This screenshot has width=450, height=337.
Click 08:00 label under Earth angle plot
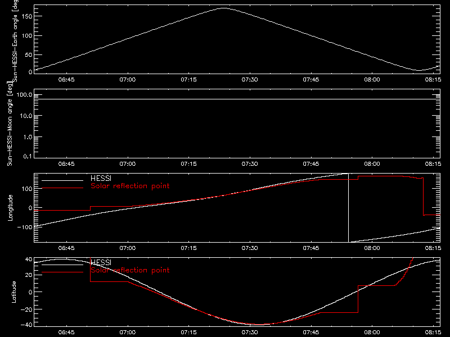pos(372,79)
